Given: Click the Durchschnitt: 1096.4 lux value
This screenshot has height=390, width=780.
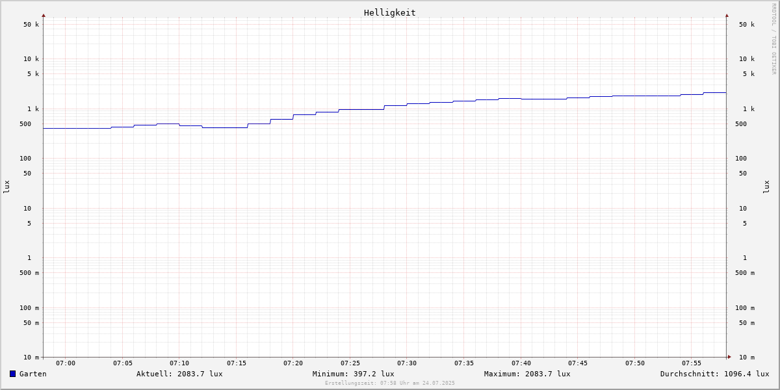Looking at the screenshot, I should pos(715,374).
